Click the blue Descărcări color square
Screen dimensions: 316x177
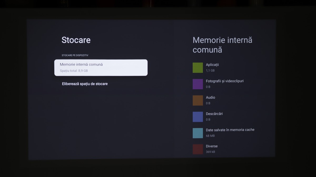tap(198, 117)
